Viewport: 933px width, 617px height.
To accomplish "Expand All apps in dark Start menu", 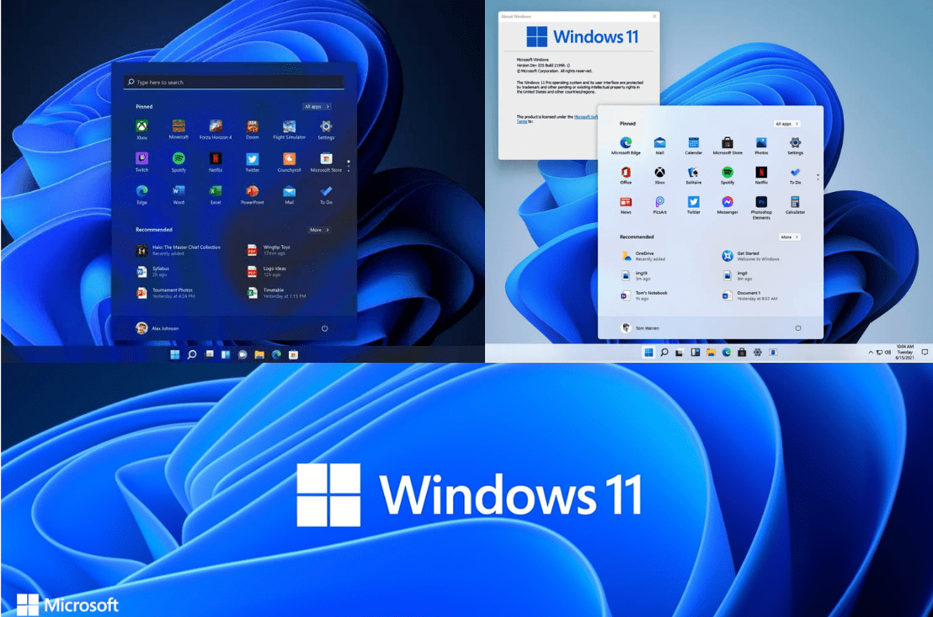I will click(x=317, y=107).
